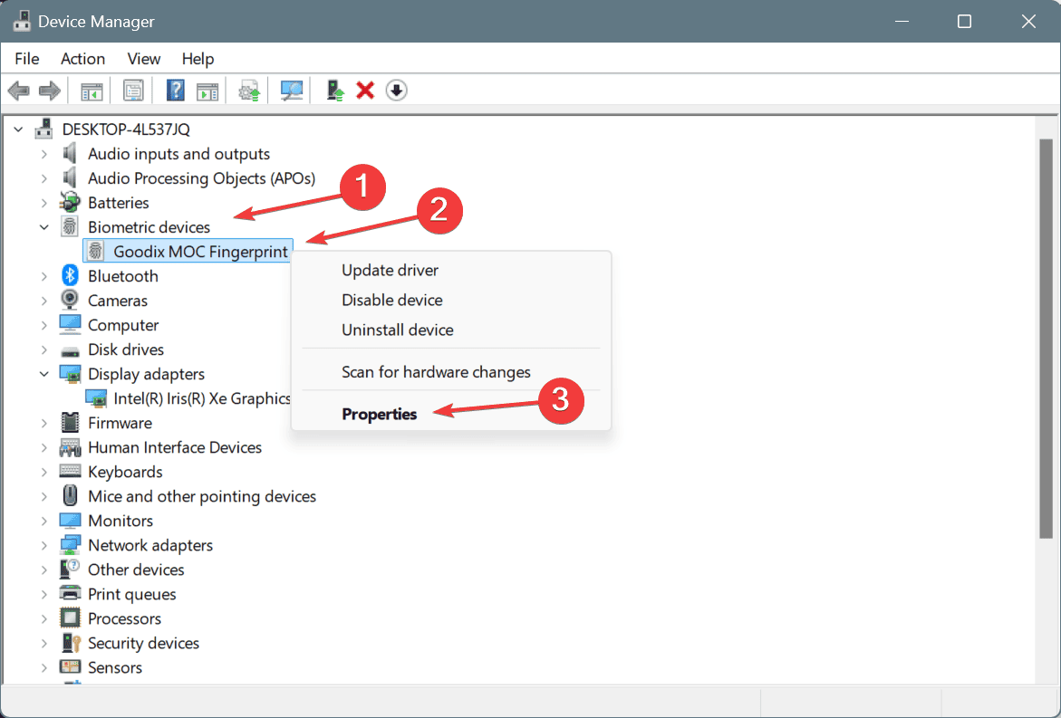Viewport: 1061px width, 718px height.
Task: Open the Properties toolbar icon
Action: [x=133, y=90]
